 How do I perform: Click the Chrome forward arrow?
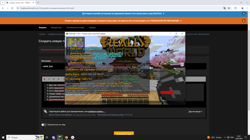click(7, 8)
